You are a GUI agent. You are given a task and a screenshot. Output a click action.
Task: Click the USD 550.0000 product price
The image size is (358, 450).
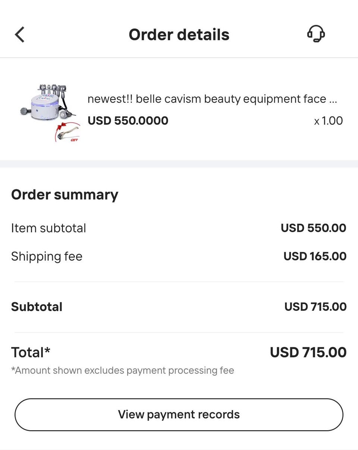[x=128, y=121]
